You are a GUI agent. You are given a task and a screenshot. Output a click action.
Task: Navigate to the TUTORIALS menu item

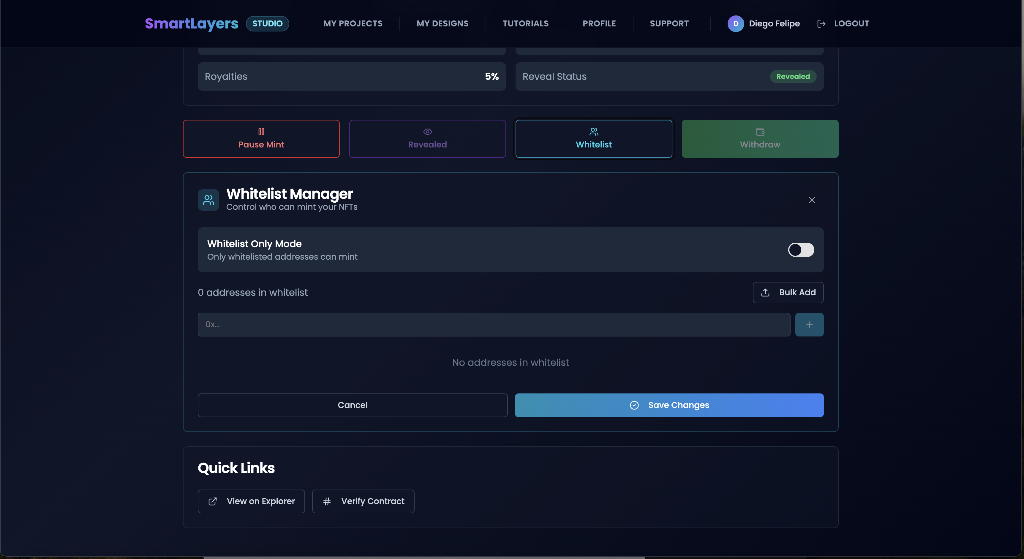click(526, 23)
